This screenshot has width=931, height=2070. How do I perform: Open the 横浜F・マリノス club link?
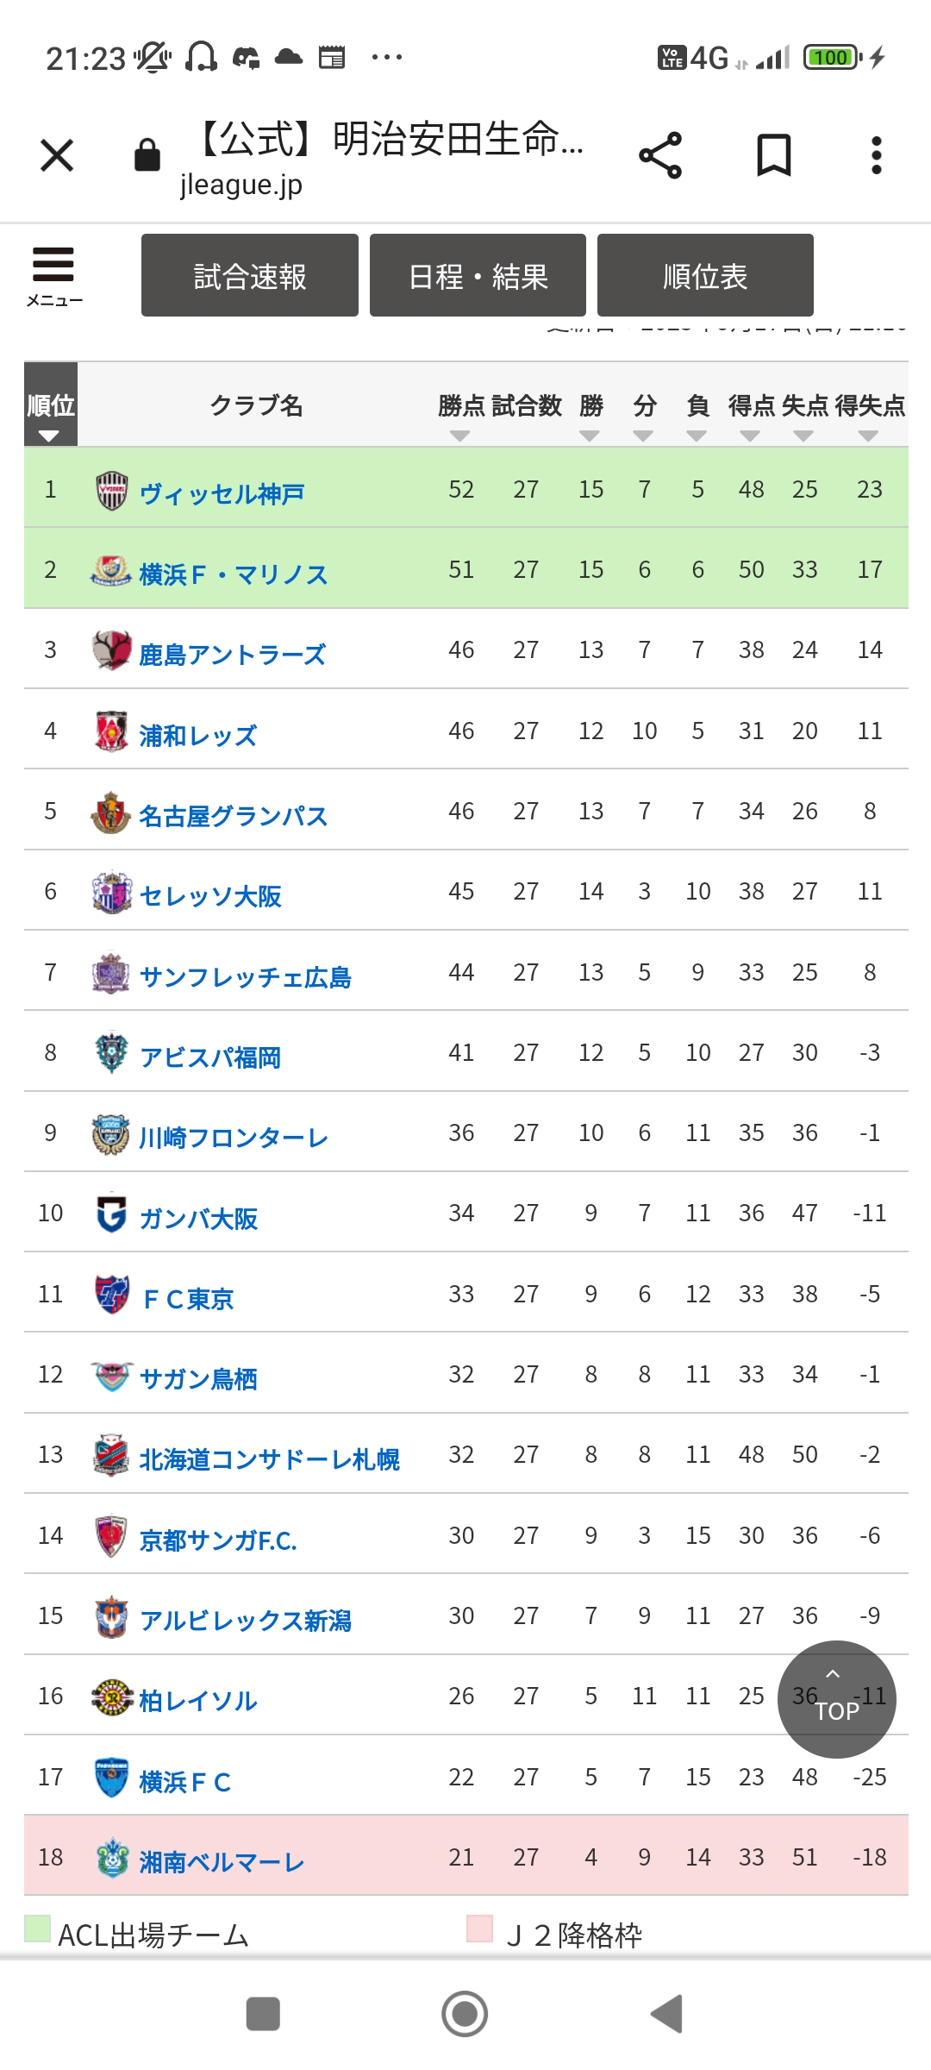coord(233,574)
